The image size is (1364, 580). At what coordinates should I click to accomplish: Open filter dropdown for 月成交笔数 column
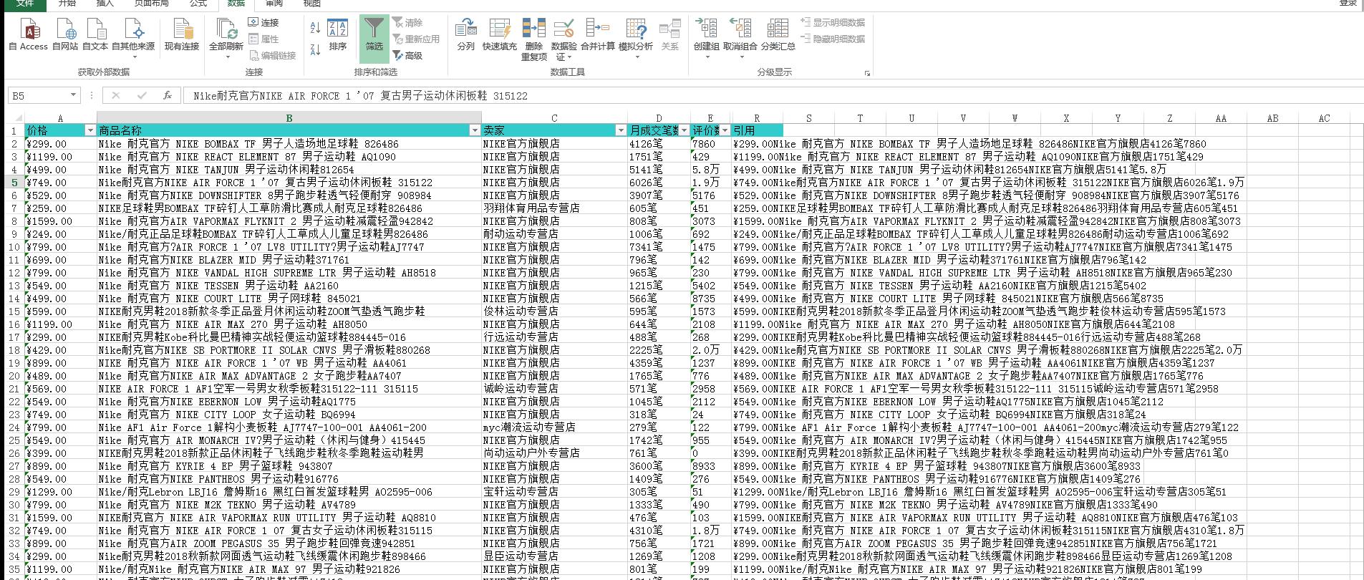tap(683, 130)
